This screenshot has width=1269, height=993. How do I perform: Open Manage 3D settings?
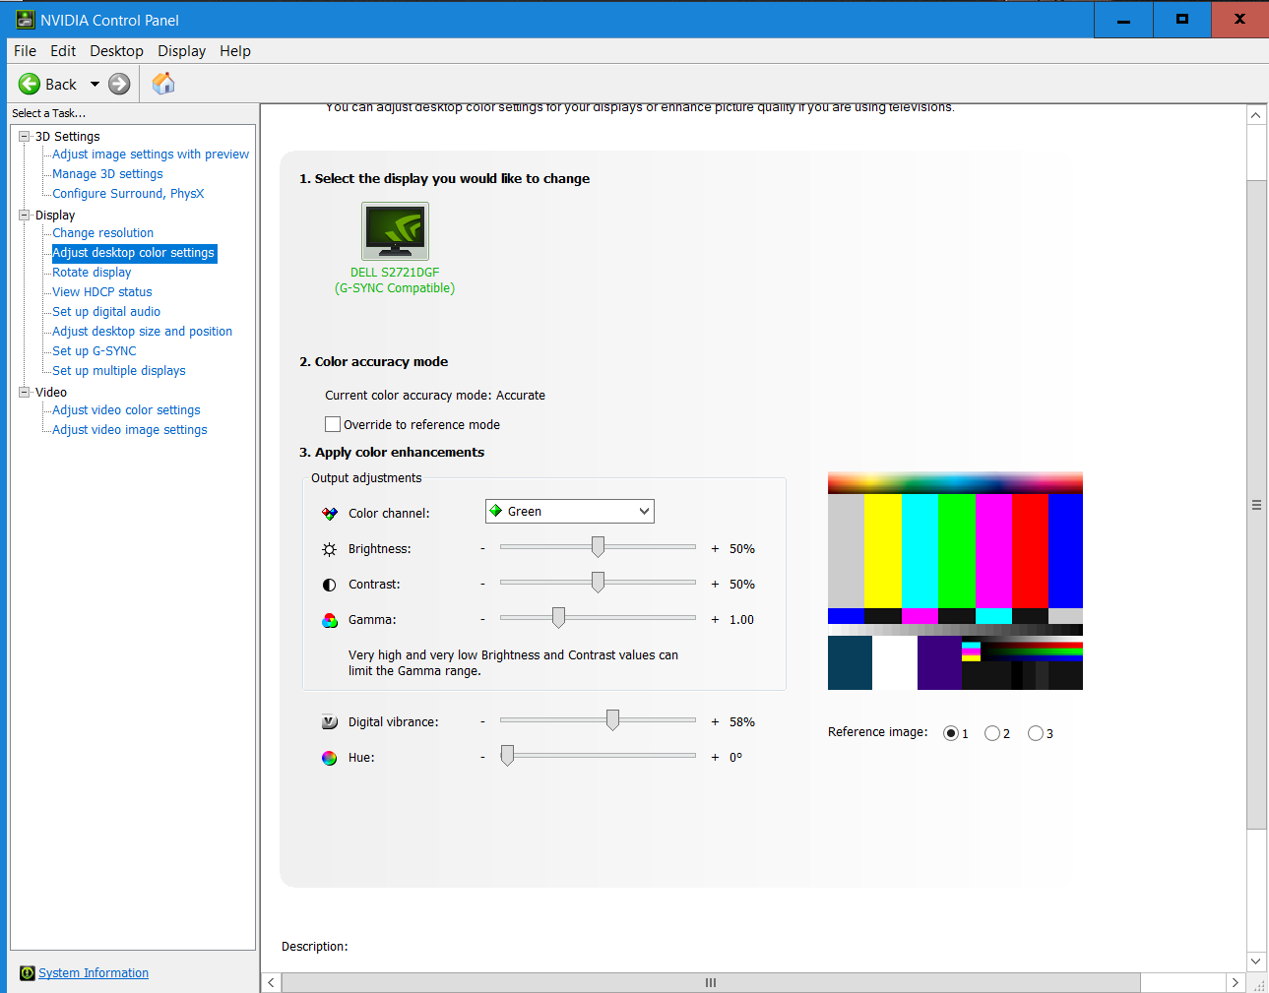pyautogui.click(x=107, y=174)
